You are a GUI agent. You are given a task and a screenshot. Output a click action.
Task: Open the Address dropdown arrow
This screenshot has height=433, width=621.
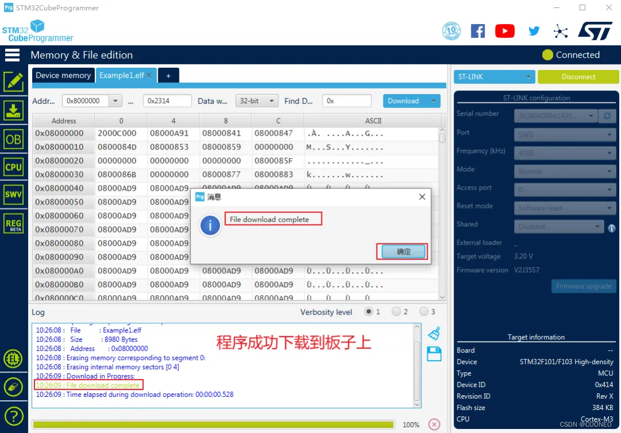coord(115,101)
